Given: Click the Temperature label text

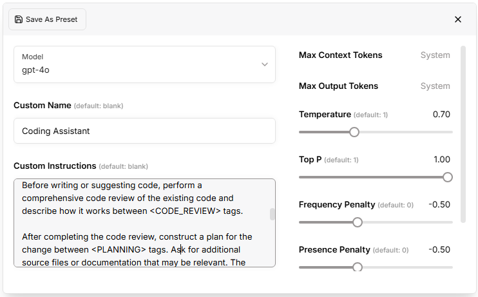Looking at the screenshot, I should tap(325, 115).
